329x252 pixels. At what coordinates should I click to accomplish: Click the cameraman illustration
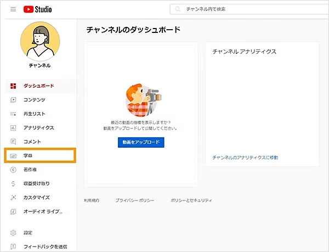[144, 100]
